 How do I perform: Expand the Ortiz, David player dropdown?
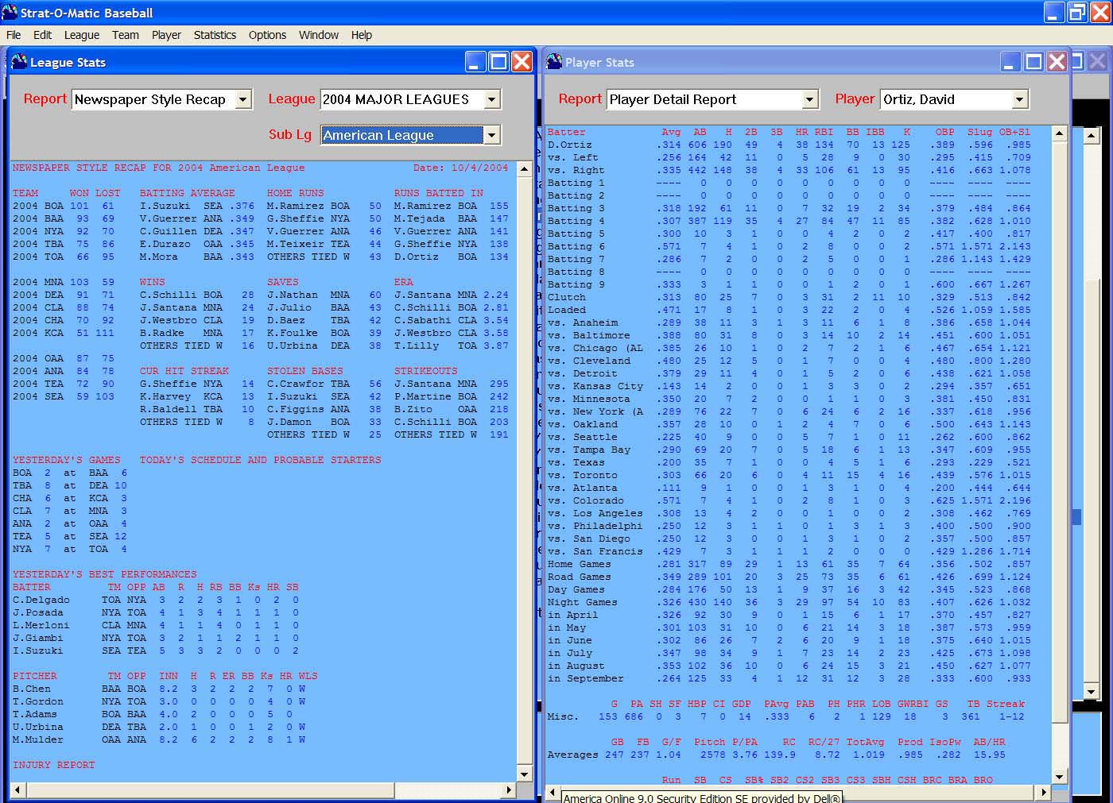(x=1019, y=99)
